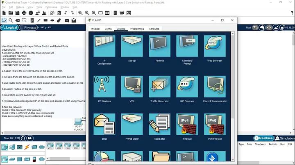
Task: Switch to Simulation mode
Action: point(284,138)
